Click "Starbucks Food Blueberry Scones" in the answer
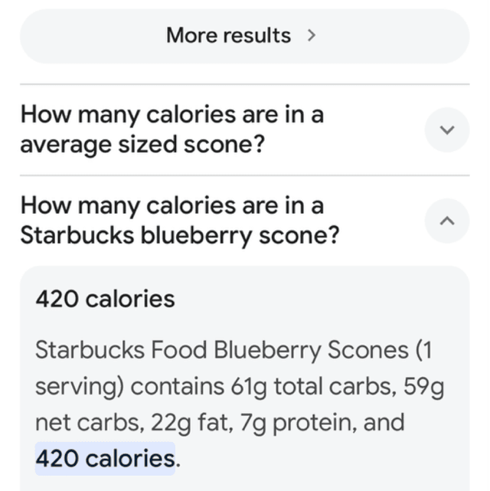This screenshot has width=490, height=491. (x=222, y=350)
